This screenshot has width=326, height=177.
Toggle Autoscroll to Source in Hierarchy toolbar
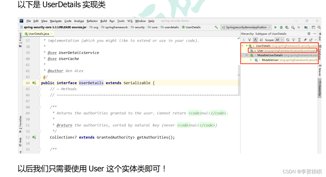293,40
